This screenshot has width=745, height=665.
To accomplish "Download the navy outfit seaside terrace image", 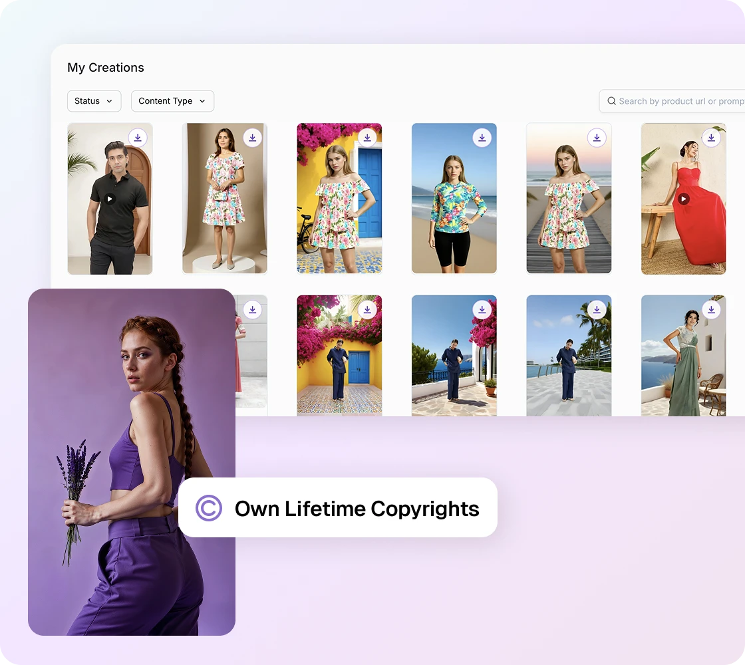I will click(x=482, y=310).
